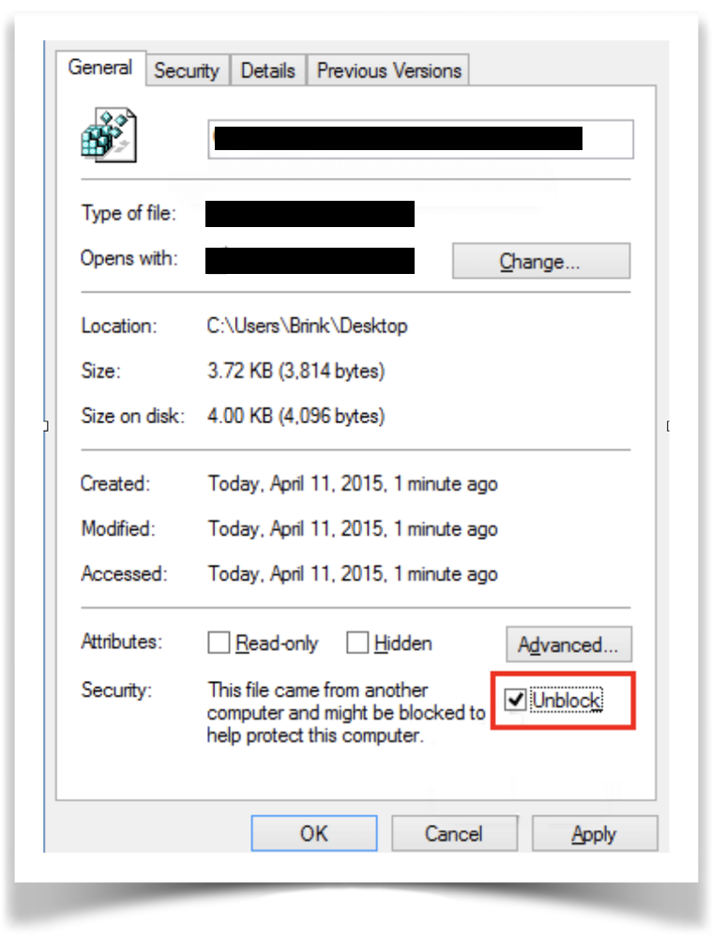This screenshot has width=726, height=942.
Task: Click size value 3.72 KB (3,814 bytes)
Action: (296, 372)
